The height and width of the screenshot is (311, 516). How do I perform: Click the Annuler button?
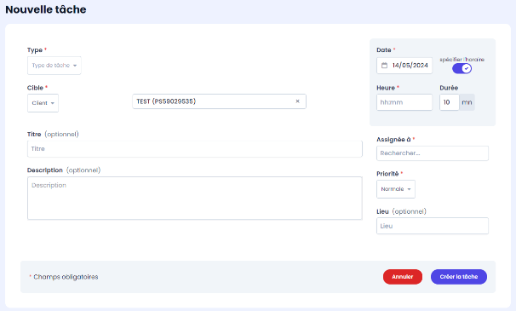[403, 277]
